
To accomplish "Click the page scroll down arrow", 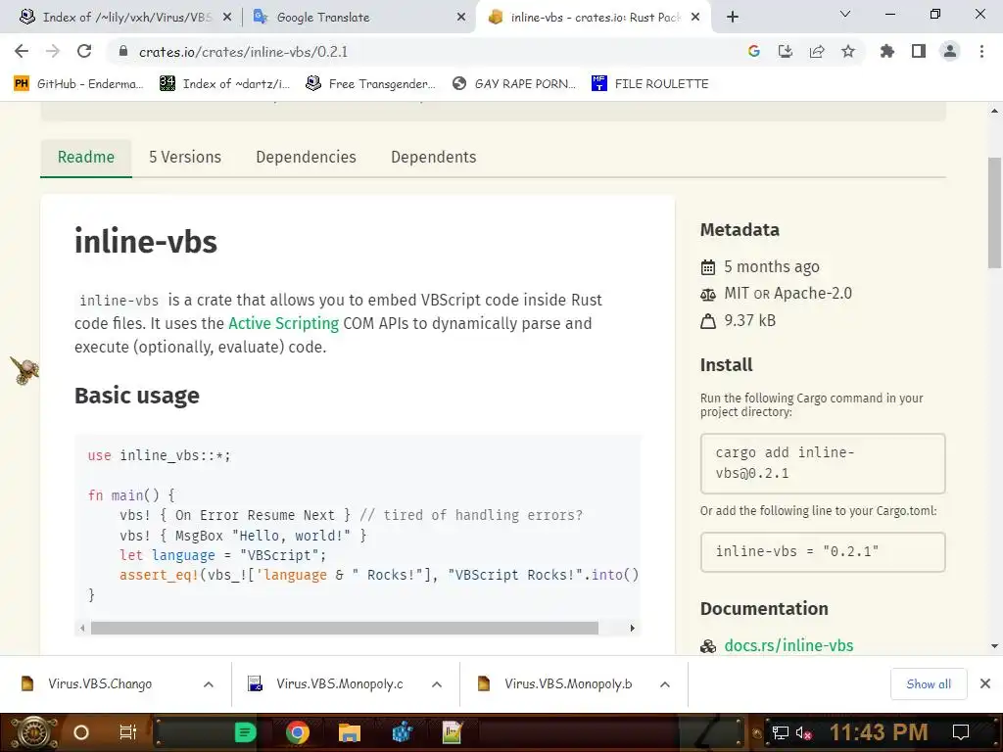I will coord(994,646).
